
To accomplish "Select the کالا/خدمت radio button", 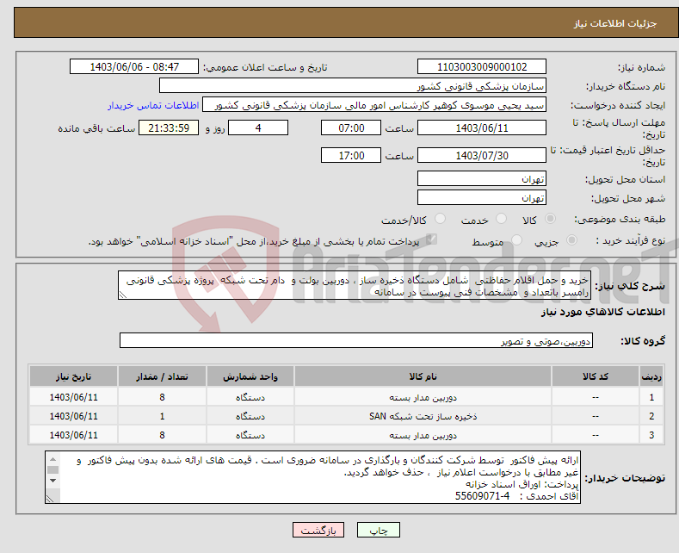I will tap(440, 219).
